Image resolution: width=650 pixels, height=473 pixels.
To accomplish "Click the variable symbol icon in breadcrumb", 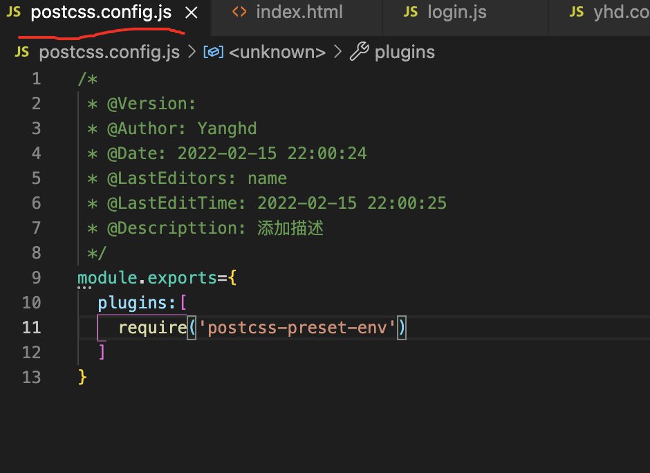I will [x=214, y=52].
